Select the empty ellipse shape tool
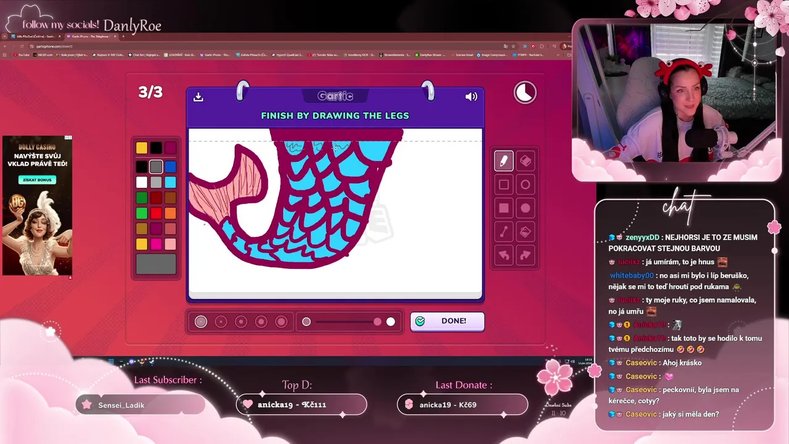789x444 pixels. pyautogui.click(x=525, y=184)
